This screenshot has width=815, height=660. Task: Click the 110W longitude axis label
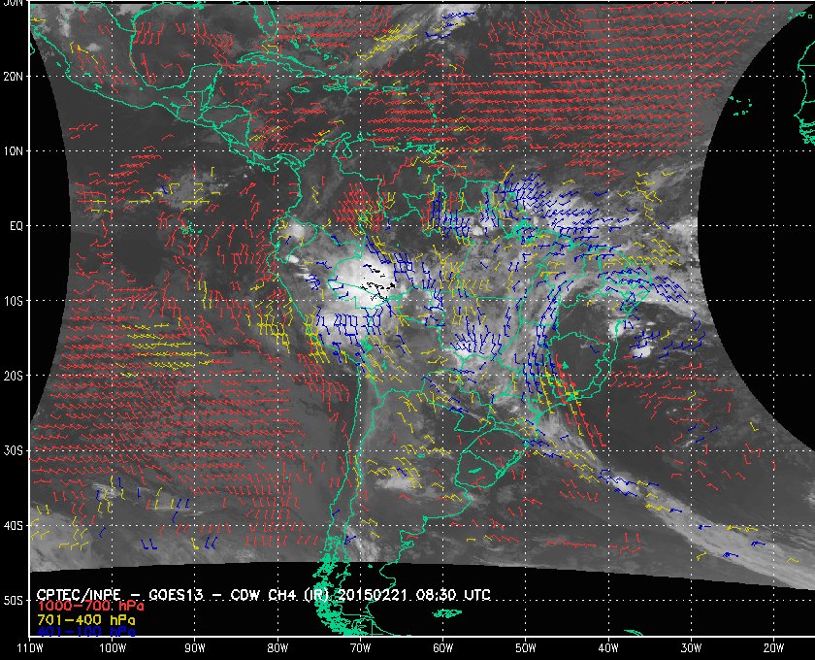coord(30,647)
